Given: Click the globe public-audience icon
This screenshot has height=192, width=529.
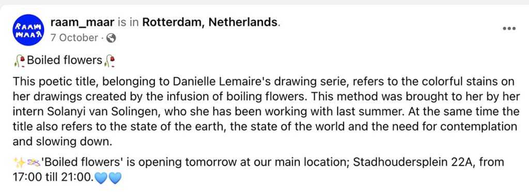Looking at the screenshot, I should click(111, 38).
